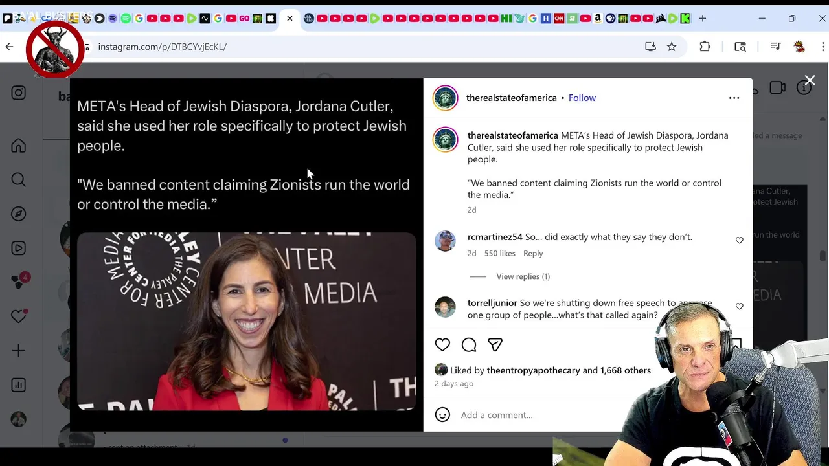Share the post with the paper-plane icon
Image resolution: width=829 pixels, height=466 pixels.
495,345
